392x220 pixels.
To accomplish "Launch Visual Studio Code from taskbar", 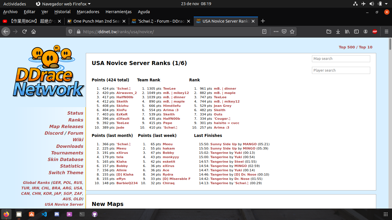I will pyautogui.click(x=44, y=214).
